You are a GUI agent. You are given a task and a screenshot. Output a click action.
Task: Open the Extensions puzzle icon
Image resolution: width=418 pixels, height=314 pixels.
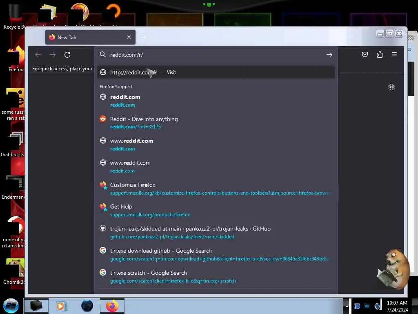pos(380,55)
